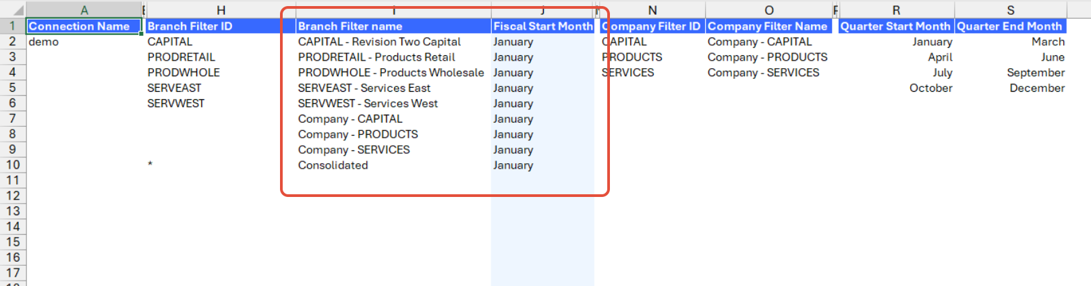Image resolution: width=1091 pixels, height=286 pixels.
Task: Click the Branch Filter ID header cell
Action: (x=221, y=26)
